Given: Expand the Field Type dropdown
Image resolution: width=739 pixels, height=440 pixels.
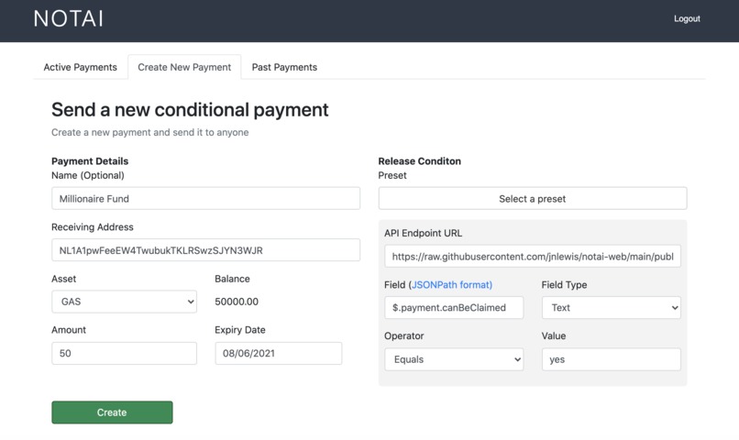Looking at the screenshot, I should coord(612,308).
